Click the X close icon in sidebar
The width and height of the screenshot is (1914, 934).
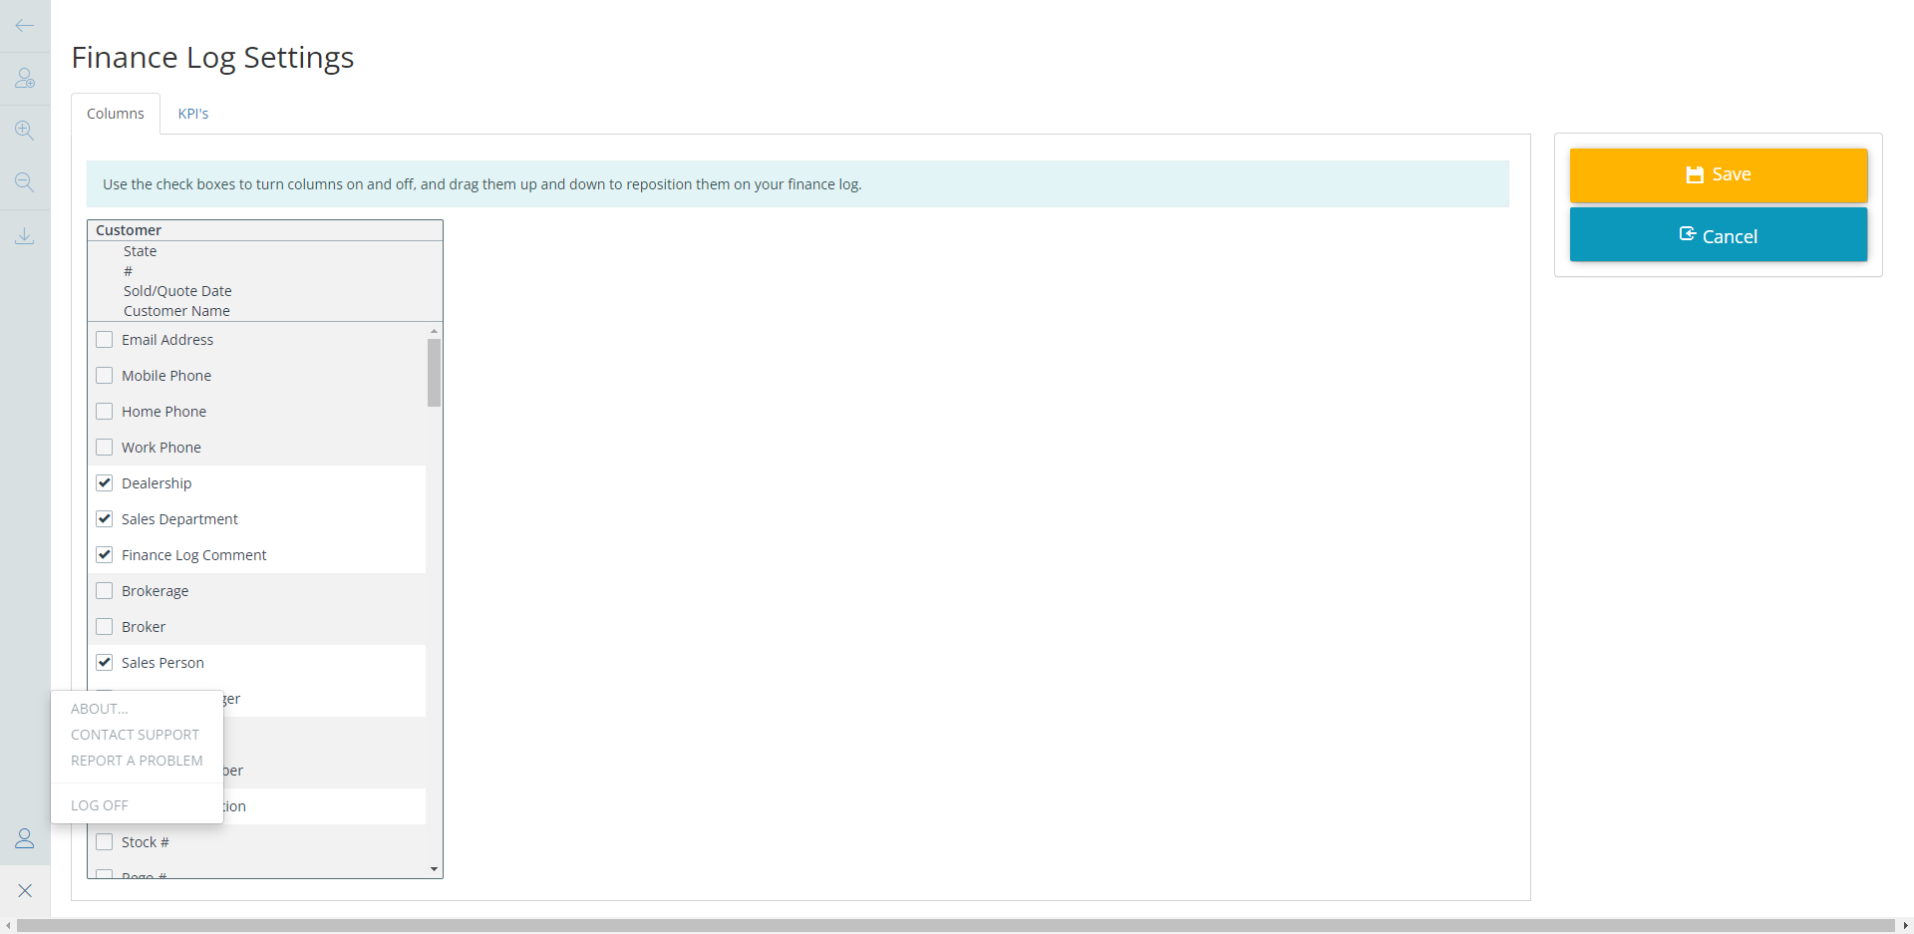(25, 890)
